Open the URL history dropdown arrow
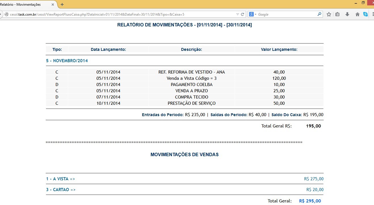Screen dimensions: 374x205 click(x=238, y=14)
